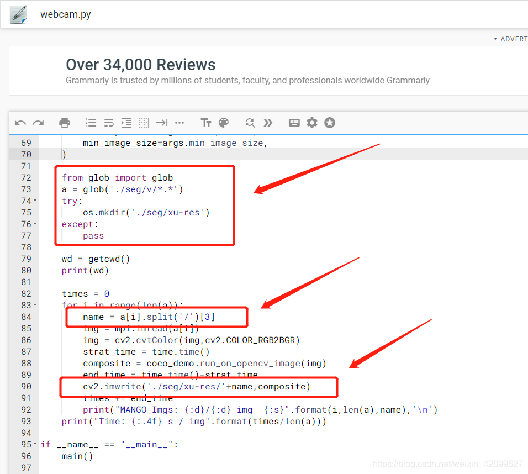This screenshot has width=528, height=474.
Task: Collapse code fold arrow at line 74
Action: 35,201
